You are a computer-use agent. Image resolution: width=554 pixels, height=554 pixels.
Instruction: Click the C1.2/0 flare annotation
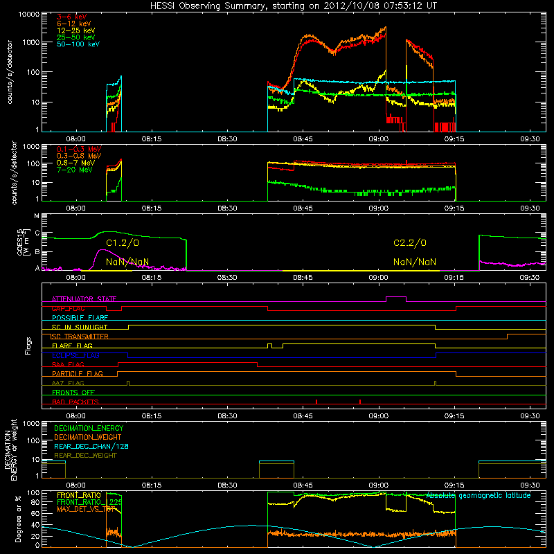point(123,243)
